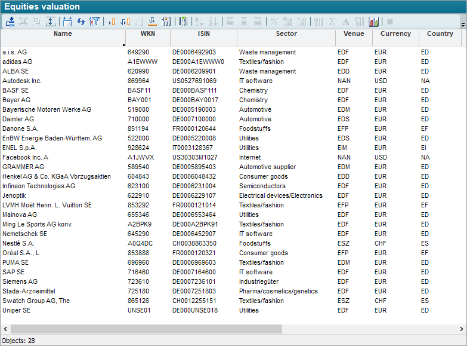Click the scroll right arrow at bottom
The image size is (467, 346).
coord(462,329)
